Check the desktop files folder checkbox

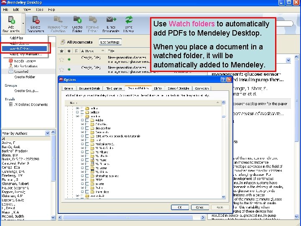[x=87, y=128]
